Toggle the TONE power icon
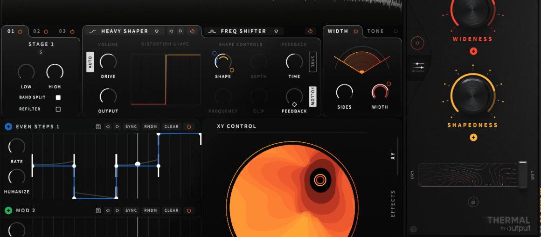The height and width of the screenshot is (237, 541). click(x=396, y=31)
